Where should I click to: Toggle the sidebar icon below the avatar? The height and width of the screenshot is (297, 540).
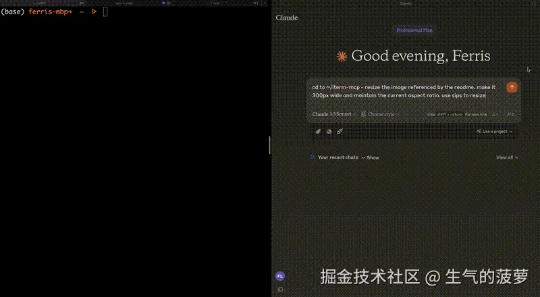tap(280, 290)
